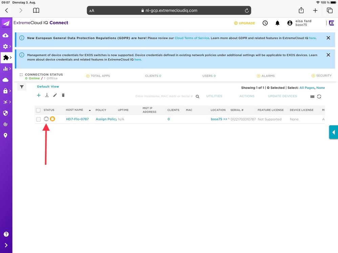Image resolution: width=338 pixels, height=253 pixels.
Task: Open the filter funnel icon
Action: (x=22, y=87)
